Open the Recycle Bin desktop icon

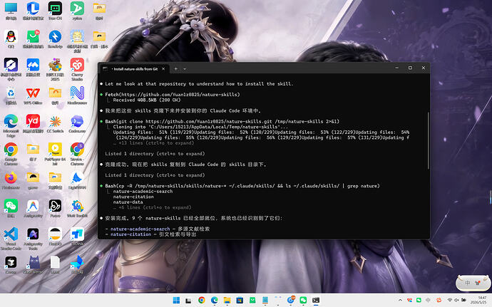click(x=11, y=93)
